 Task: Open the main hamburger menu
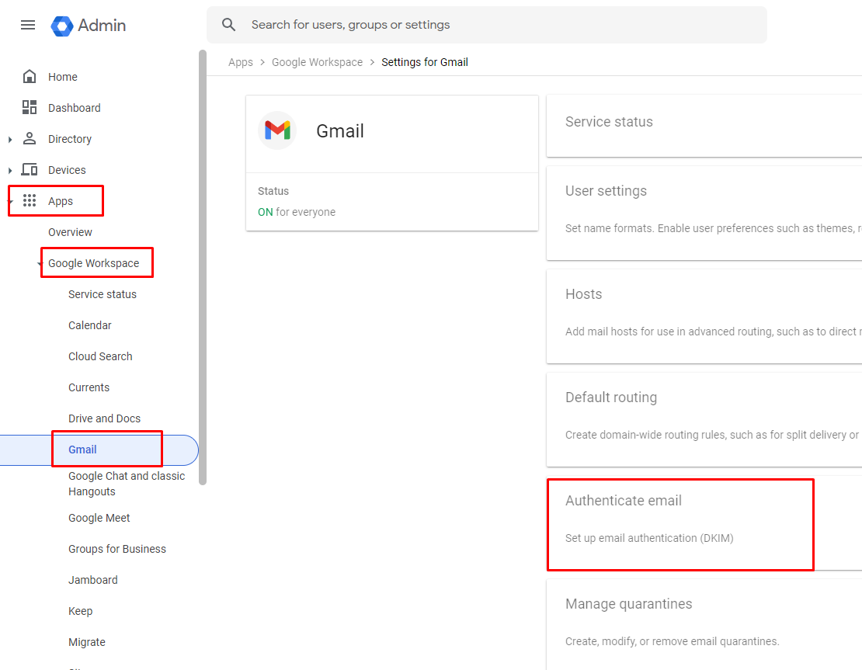click(x=28, y=25)
